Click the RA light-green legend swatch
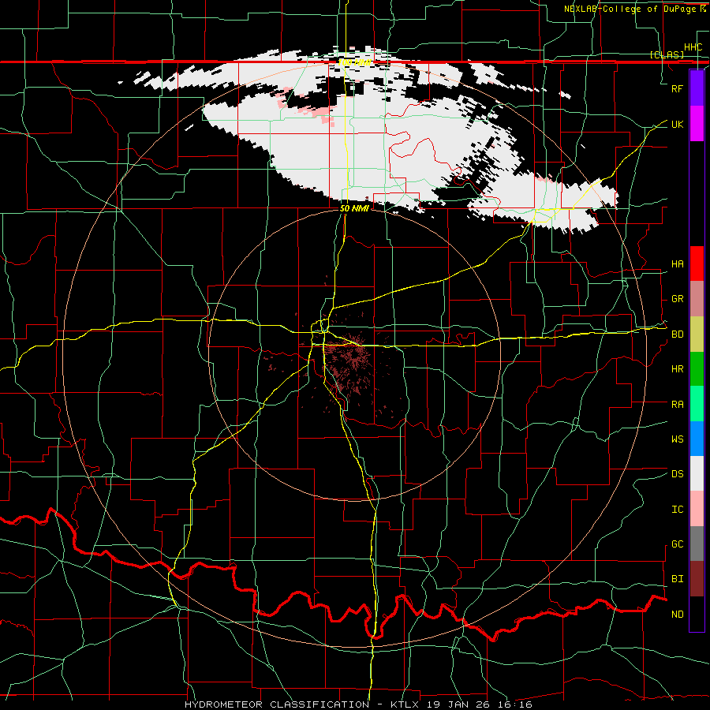710x710 pixels. [x=697, y=404]
